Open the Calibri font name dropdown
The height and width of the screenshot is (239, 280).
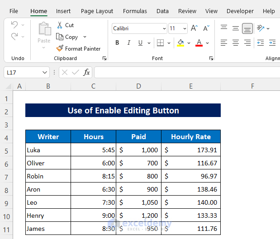[164, 28]
